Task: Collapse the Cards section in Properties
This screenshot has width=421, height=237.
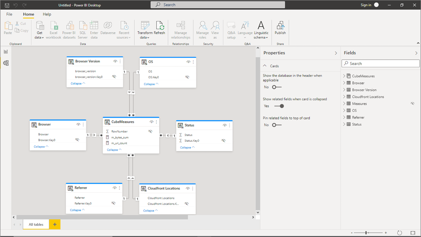Action: point(265,66)
